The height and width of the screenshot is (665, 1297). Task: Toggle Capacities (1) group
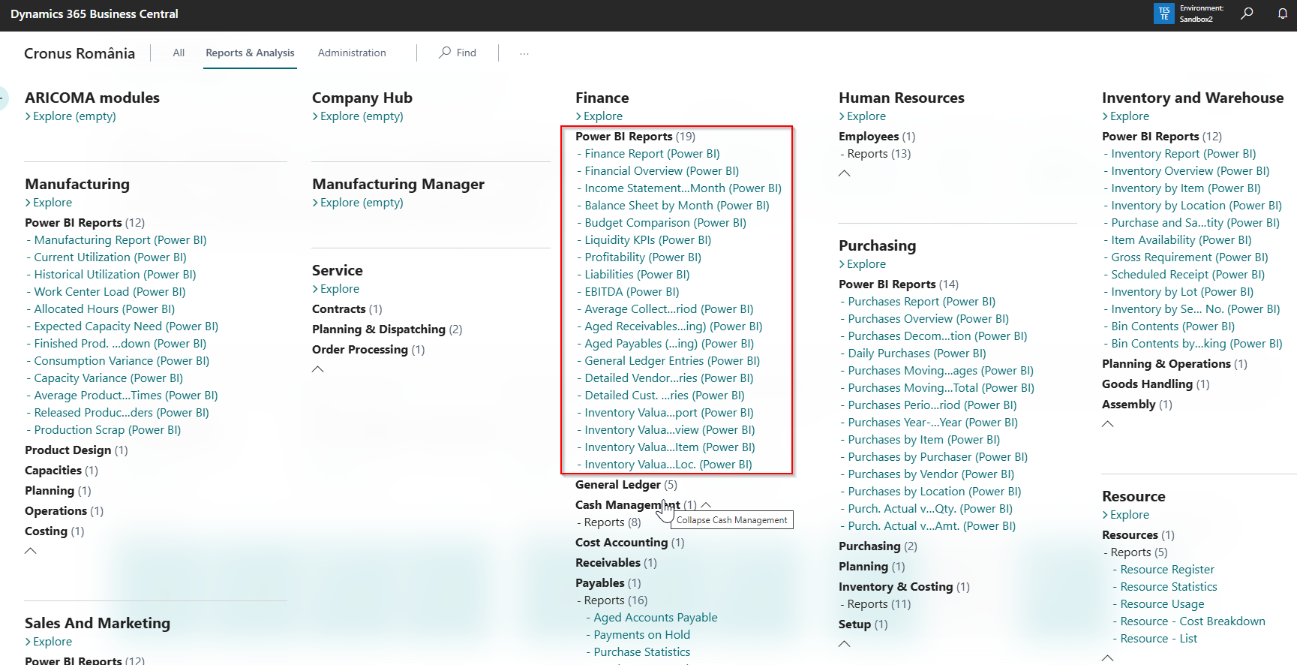coord(62,471)
